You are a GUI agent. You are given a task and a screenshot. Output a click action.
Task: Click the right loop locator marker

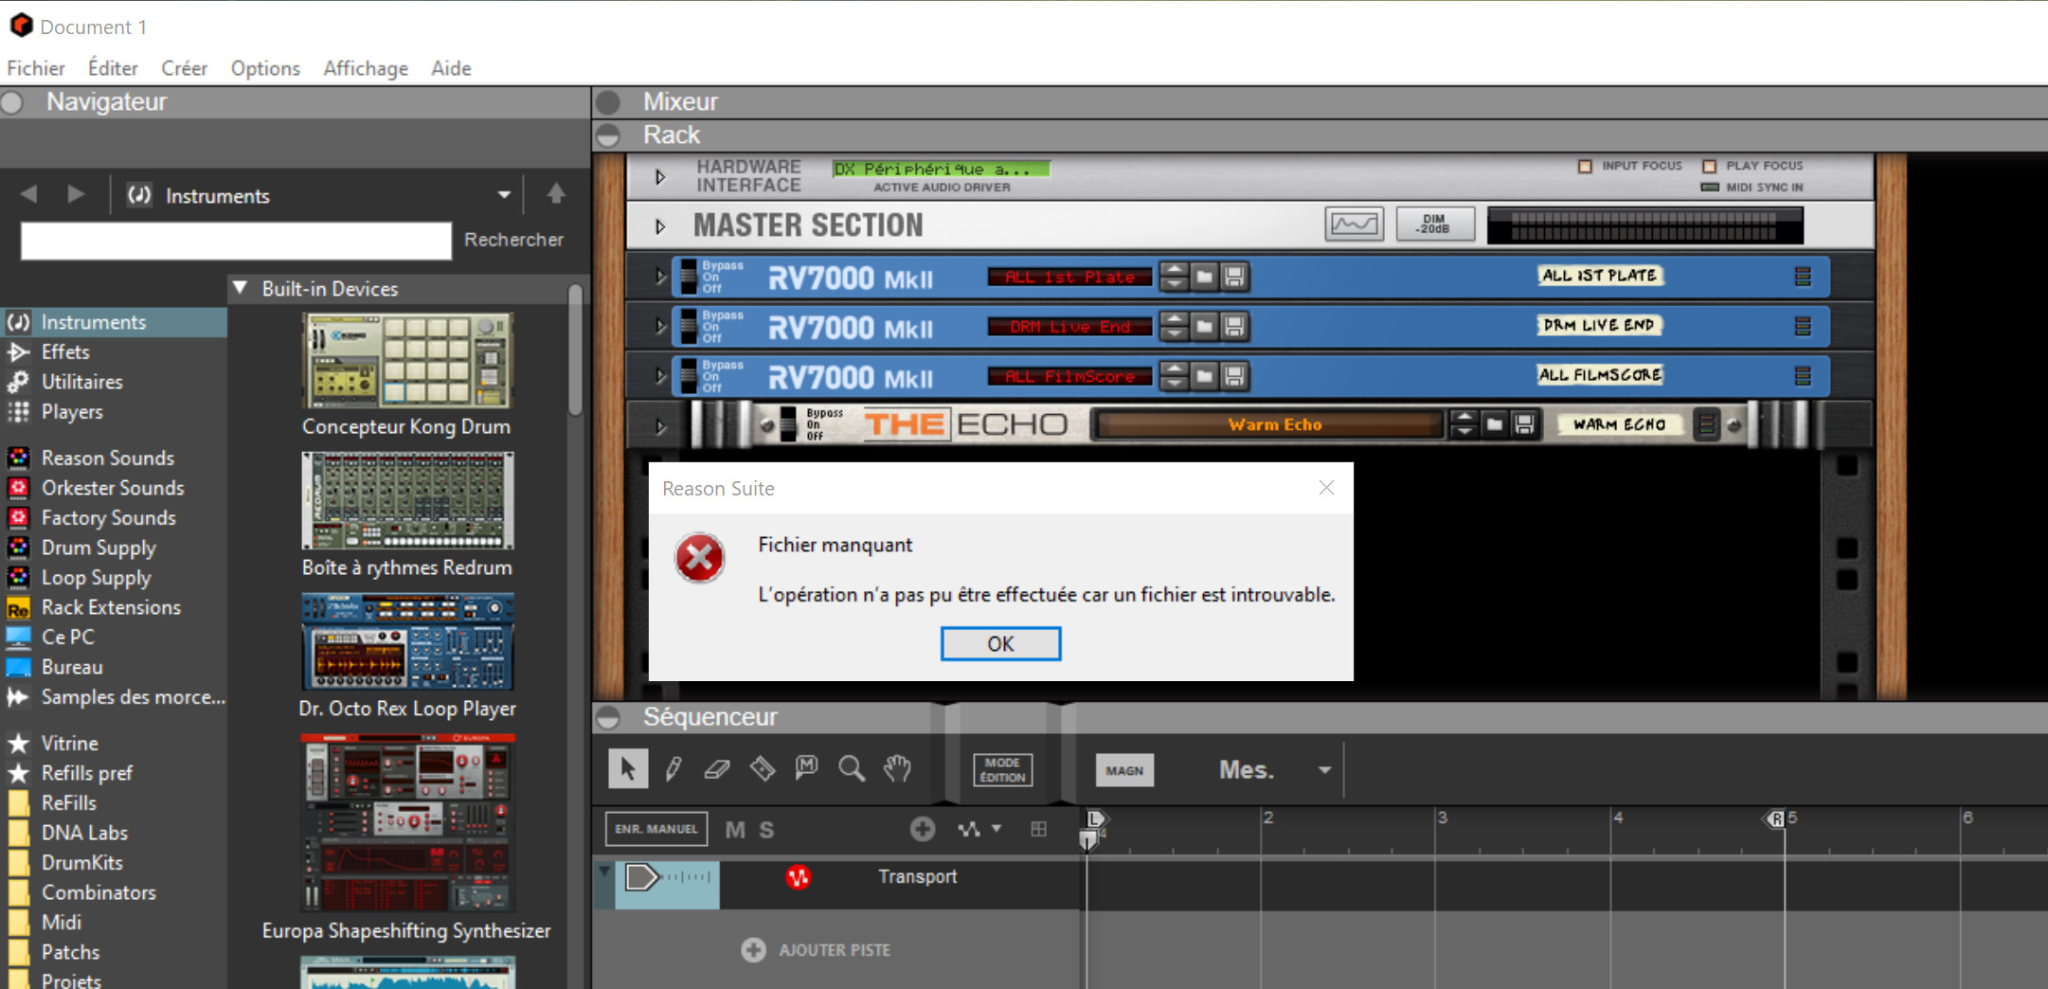point(1776,818)
